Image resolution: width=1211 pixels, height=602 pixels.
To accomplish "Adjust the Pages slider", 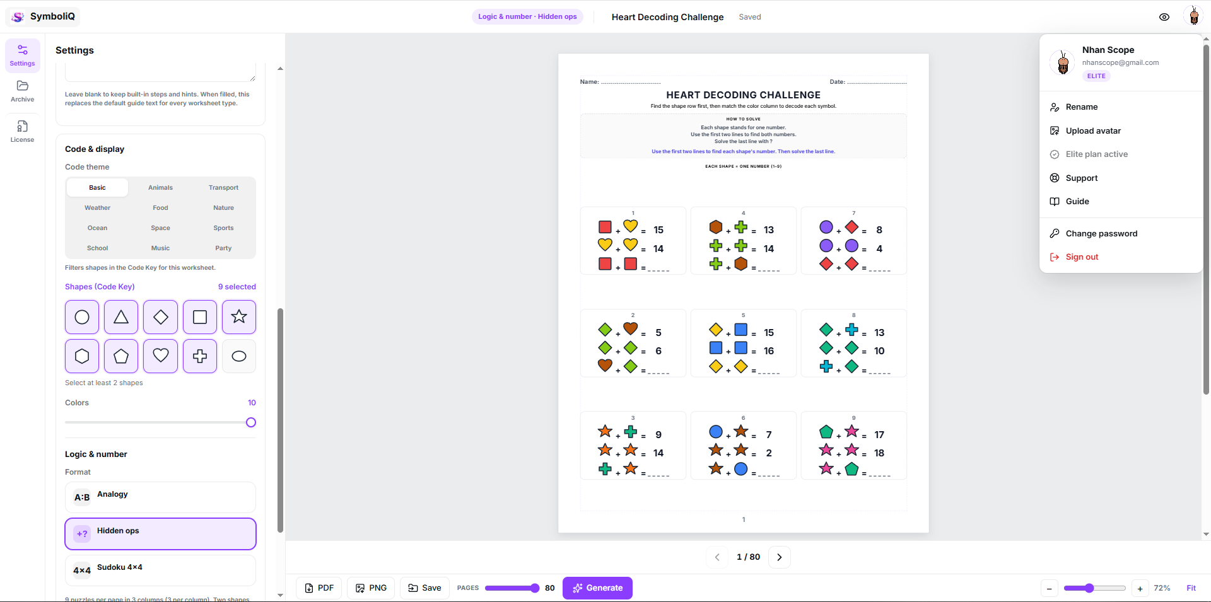I will (x=512, y=588).
